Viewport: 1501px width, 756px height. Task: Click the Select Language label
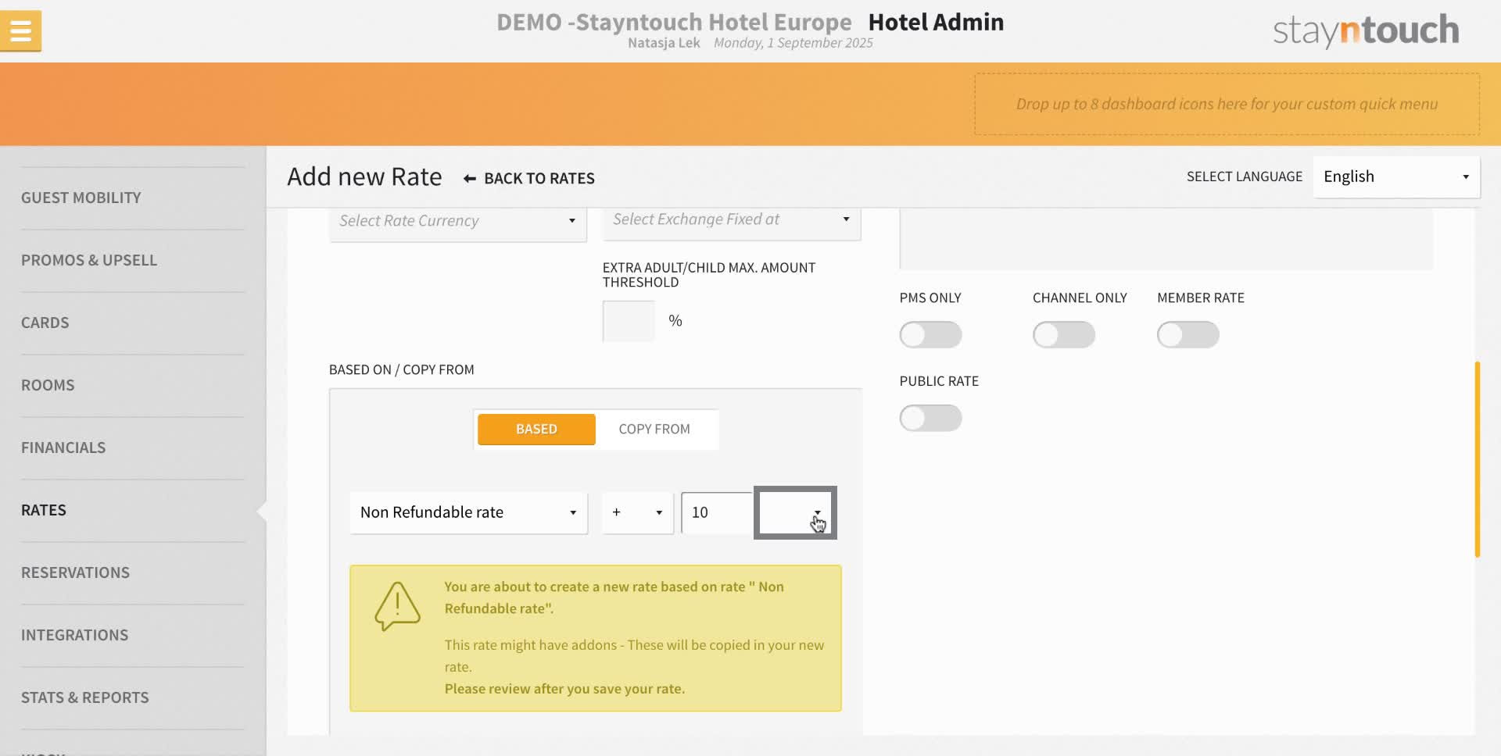point(1245,177)
